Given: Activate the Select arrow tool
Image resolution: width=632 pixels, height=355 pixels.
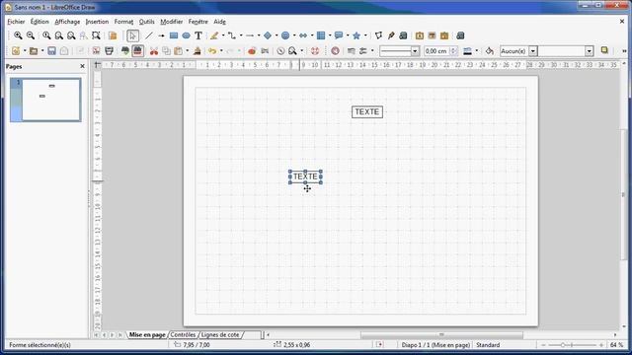Looking at the screenshot, I should click(132, 35).
